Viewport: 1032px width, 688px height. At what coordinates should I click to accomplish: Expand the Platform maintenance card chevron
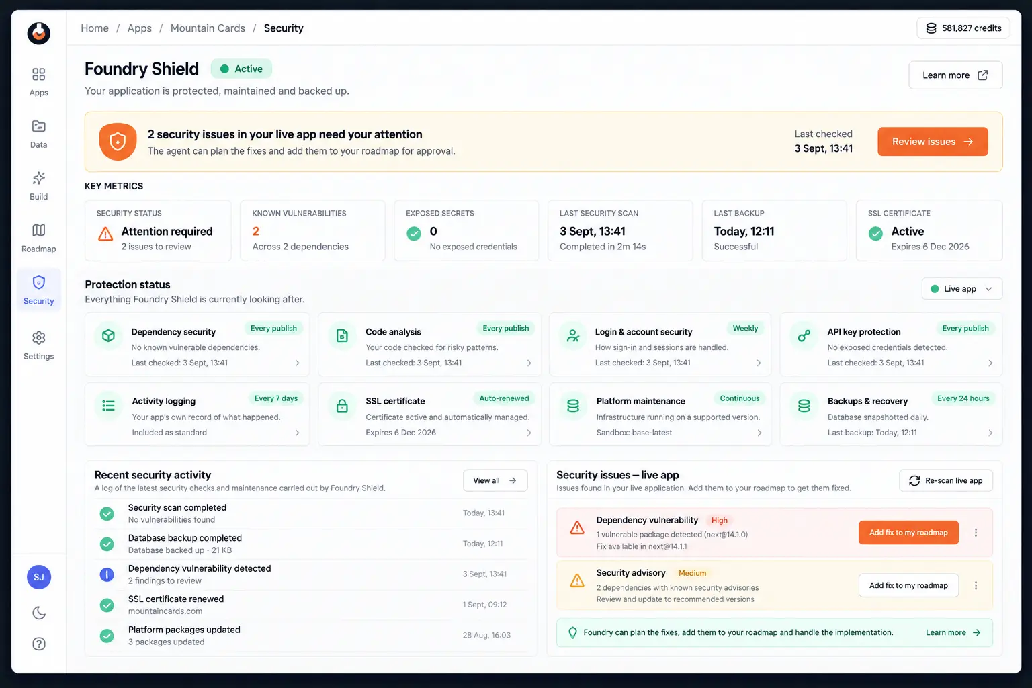760,433
